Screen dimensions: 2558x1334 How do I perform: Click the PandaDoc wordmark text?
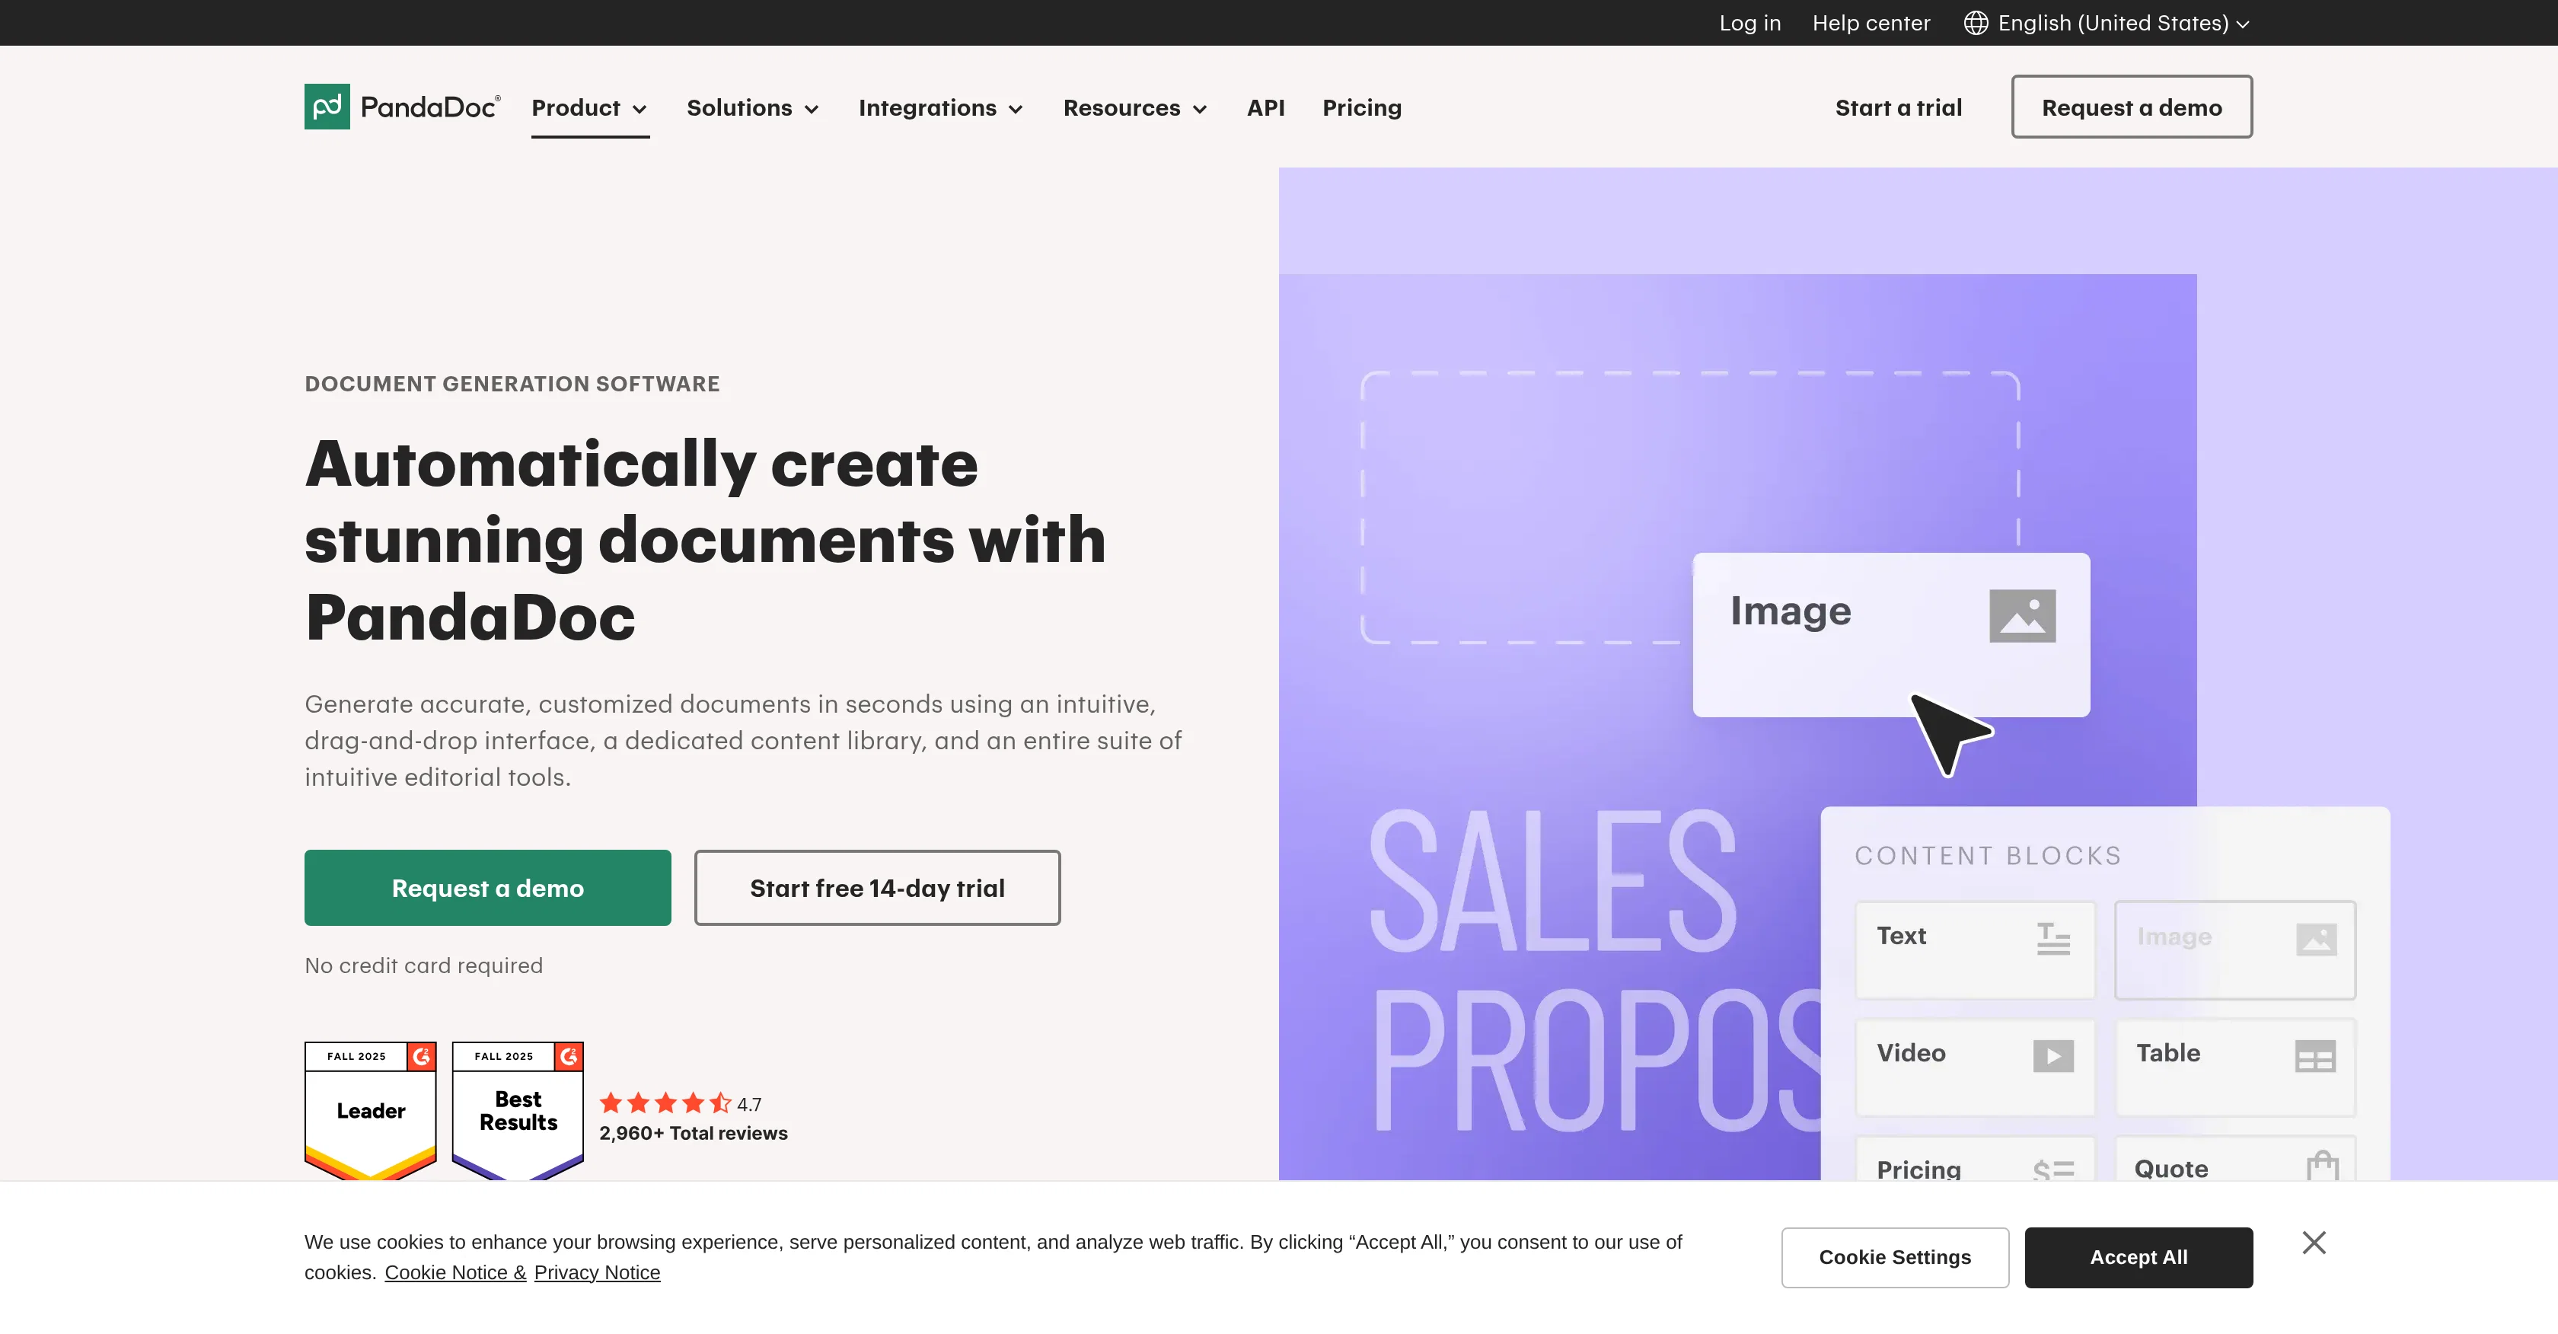click(x=430, y=107)
